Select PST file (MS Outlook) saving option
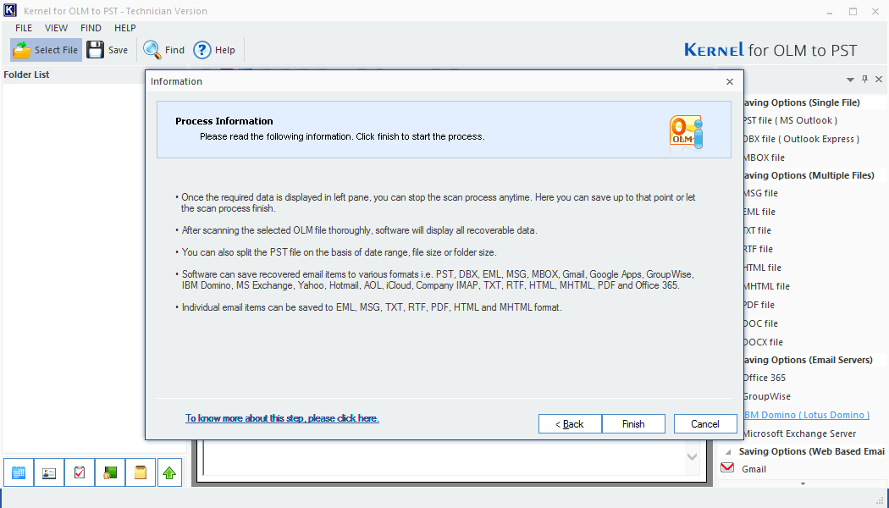This screenshot has height=508, width=889. click(x=790, y=120)
